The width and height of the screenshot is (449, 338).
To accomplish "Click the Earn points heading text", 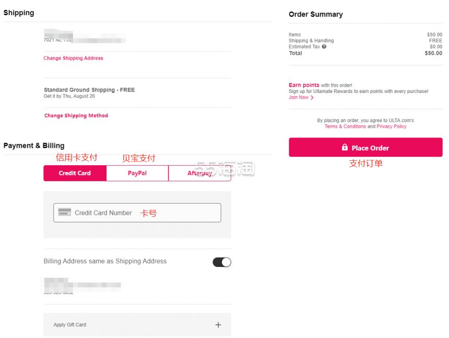I will pos(304,85).
